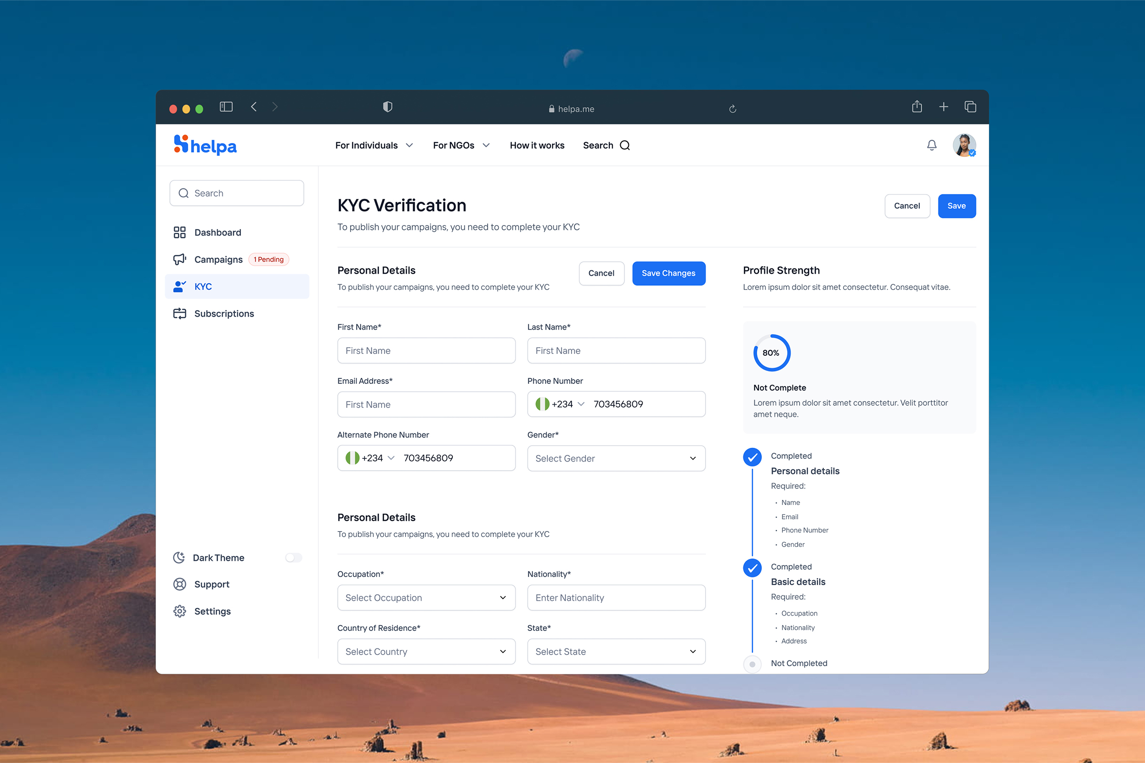
Task: Click the magnifier icon beside Search in navbar
Action: (625, 145)
